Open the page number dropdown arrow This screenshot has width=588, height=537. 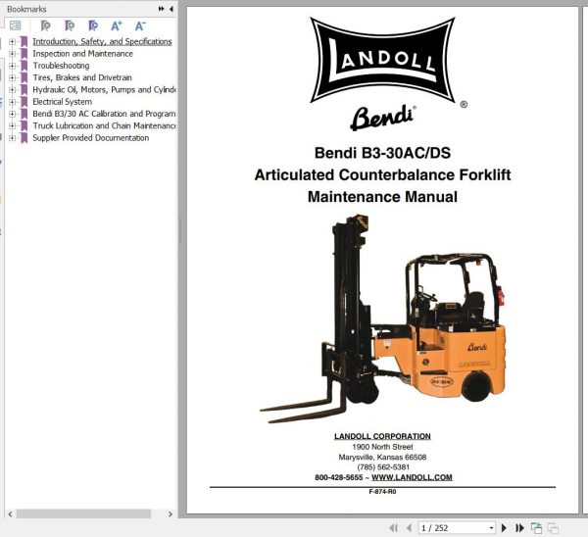coord(491,528)
